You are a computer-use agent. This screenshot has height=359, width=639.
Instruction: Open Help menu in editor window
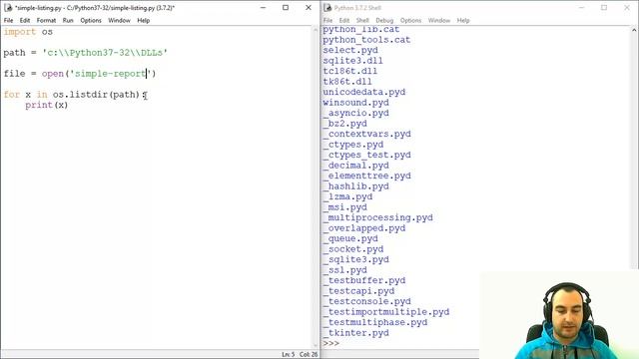point(144,20)
